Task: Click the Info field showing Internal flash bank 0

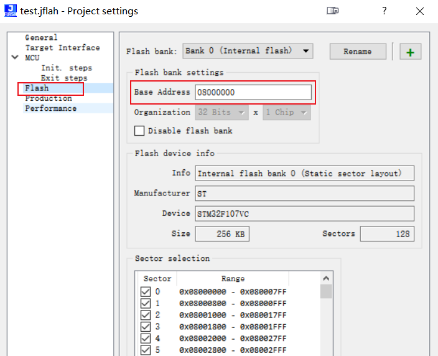Action: (304, 173)
